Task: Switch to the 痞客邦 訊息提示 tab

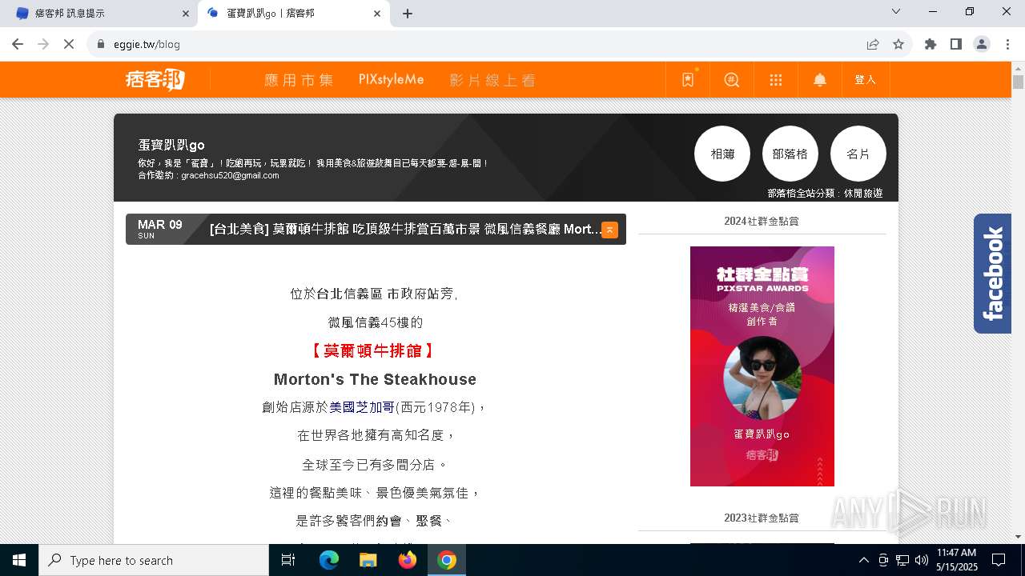Action: (98, 14)
